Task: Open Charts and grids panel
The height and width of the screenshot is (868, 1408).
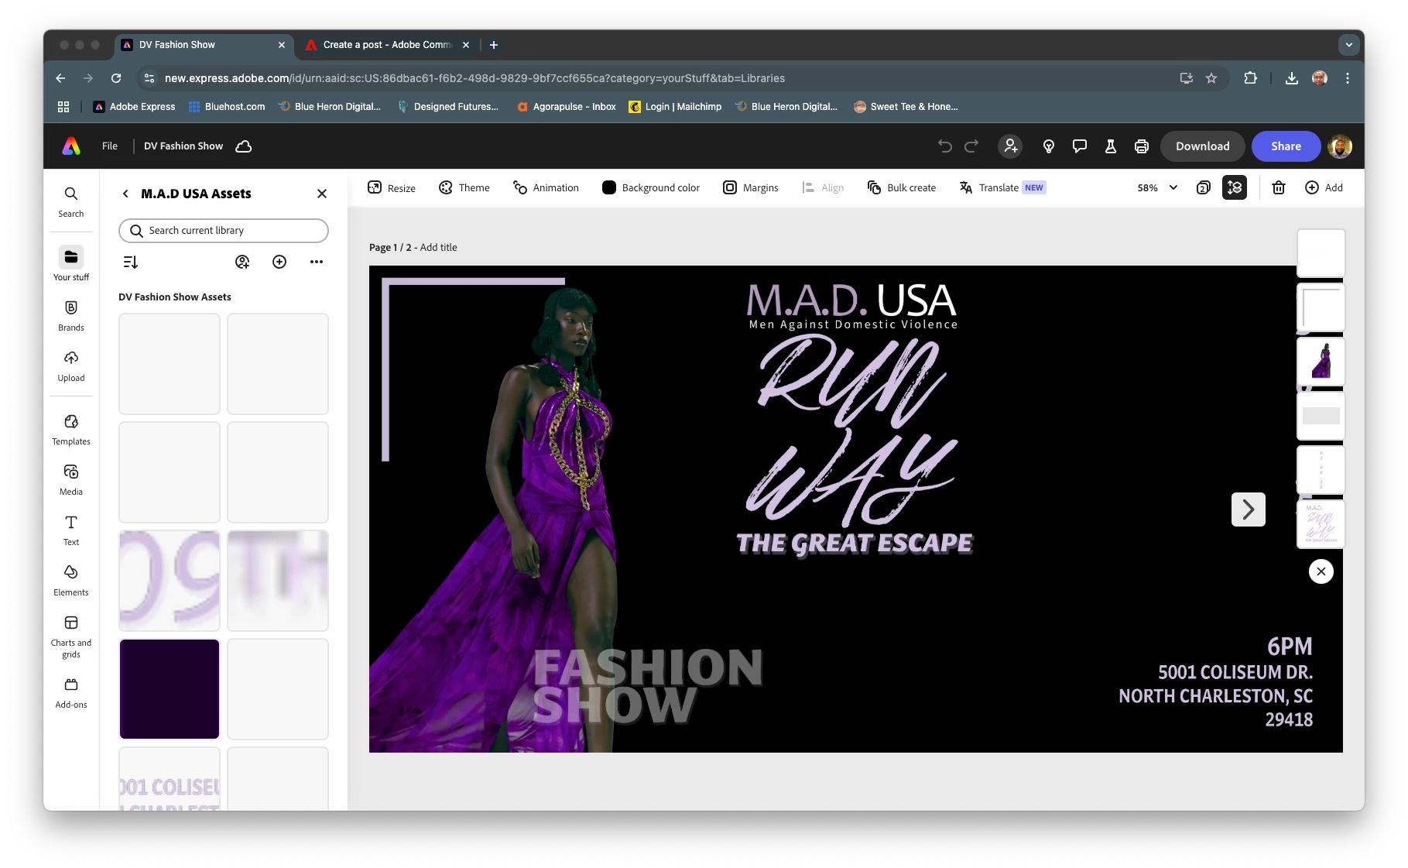Action: pyautogui.click(x=70, y=636)
